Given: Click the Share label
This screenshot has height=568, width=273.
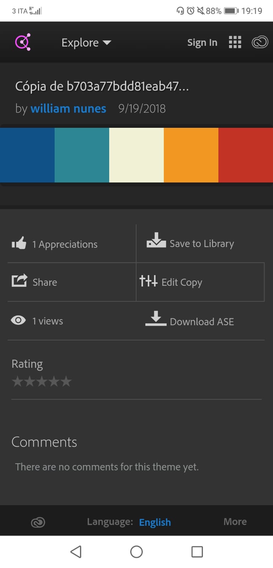Looking at the screenshot, I should click(x=45, y=282).
